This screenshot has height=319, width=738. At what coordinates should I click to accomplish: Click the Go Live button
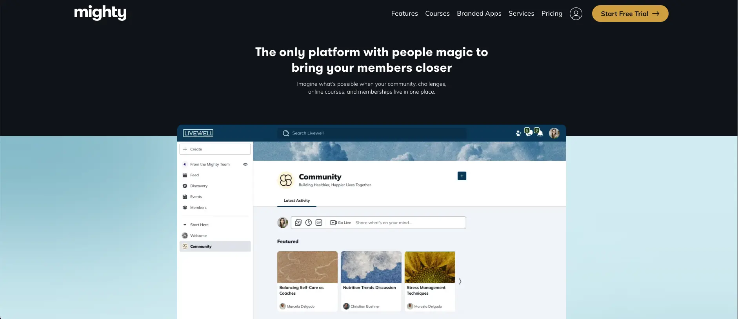(341, 223)
